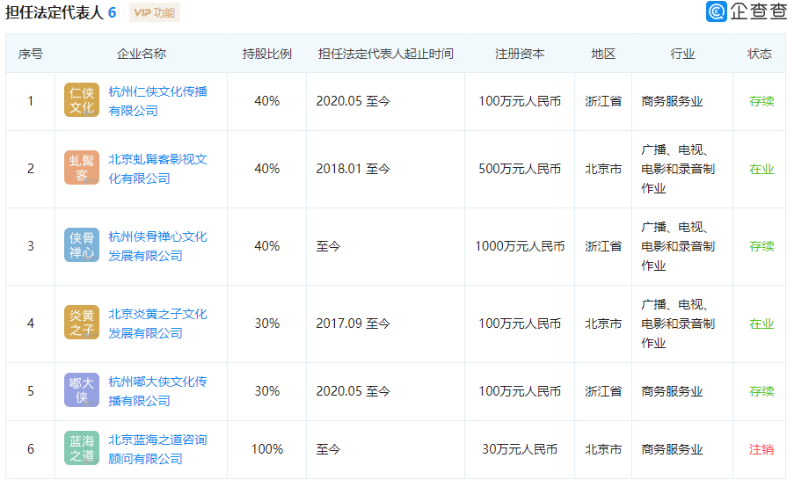Click the count 6 beside the heading
The width and height of the screenshot is (787, 480).
point(112,12)
